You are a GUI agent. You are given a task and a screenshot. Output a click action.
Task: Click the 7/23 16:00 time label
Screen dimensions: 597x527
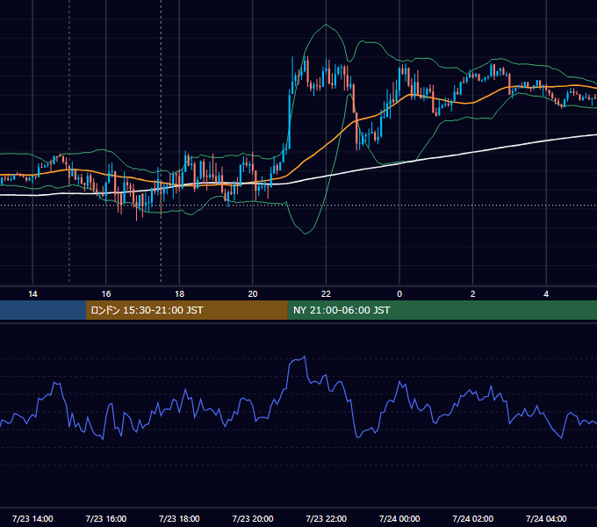click(106, 518)
